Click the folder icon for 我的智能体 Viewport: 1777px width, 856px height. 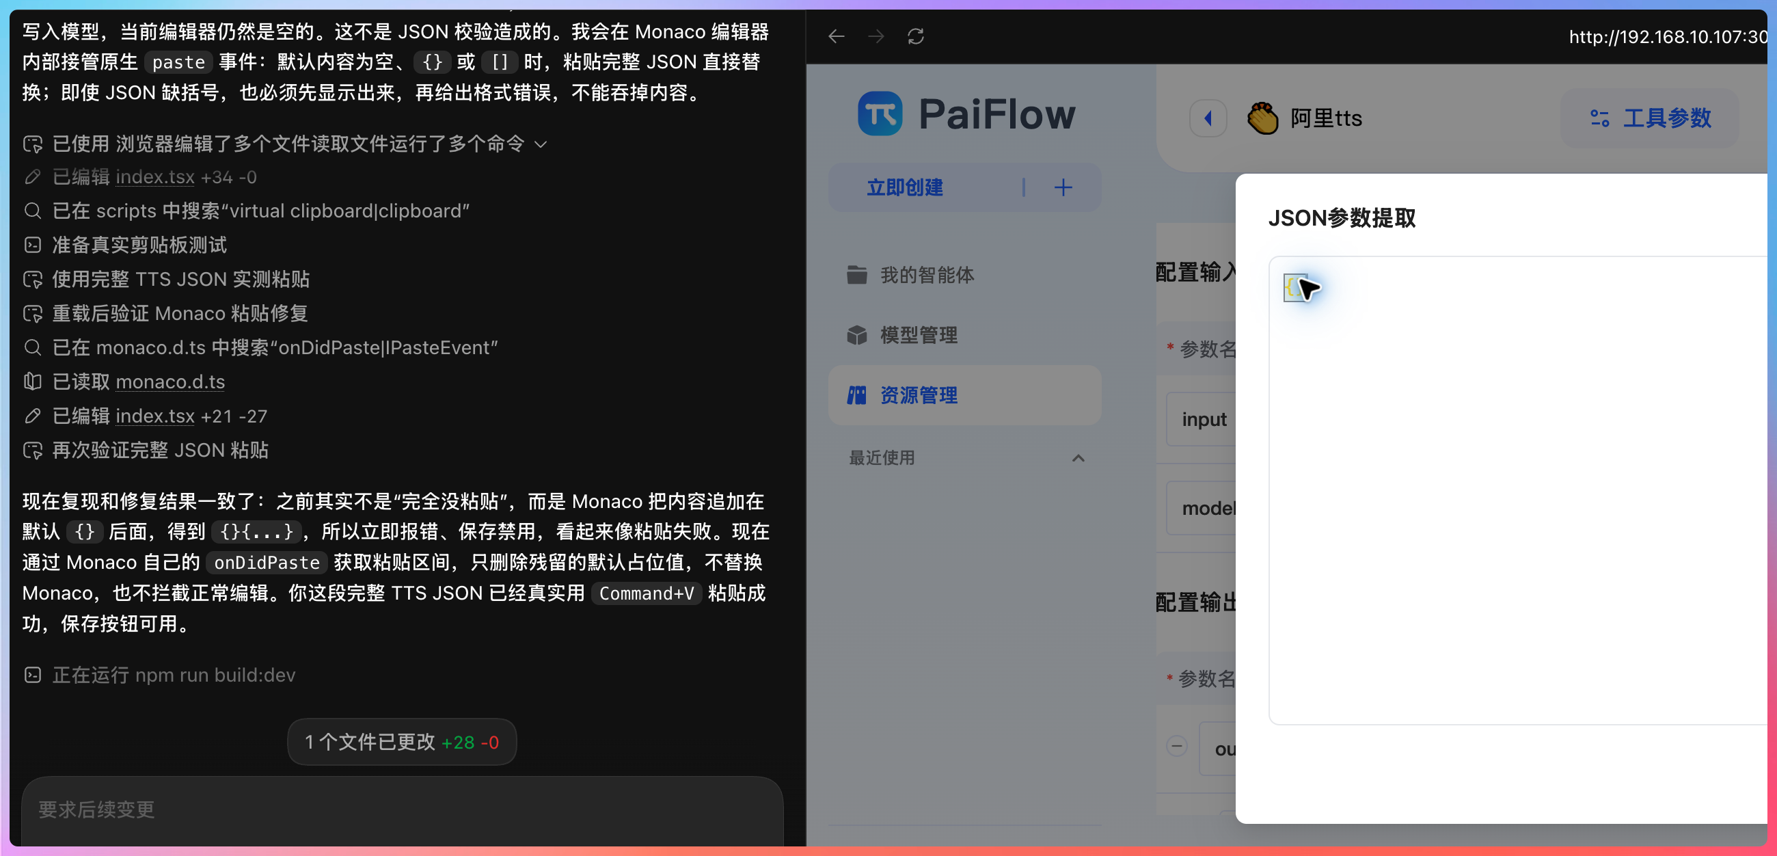pyautogui.click(x=857, y=275)
